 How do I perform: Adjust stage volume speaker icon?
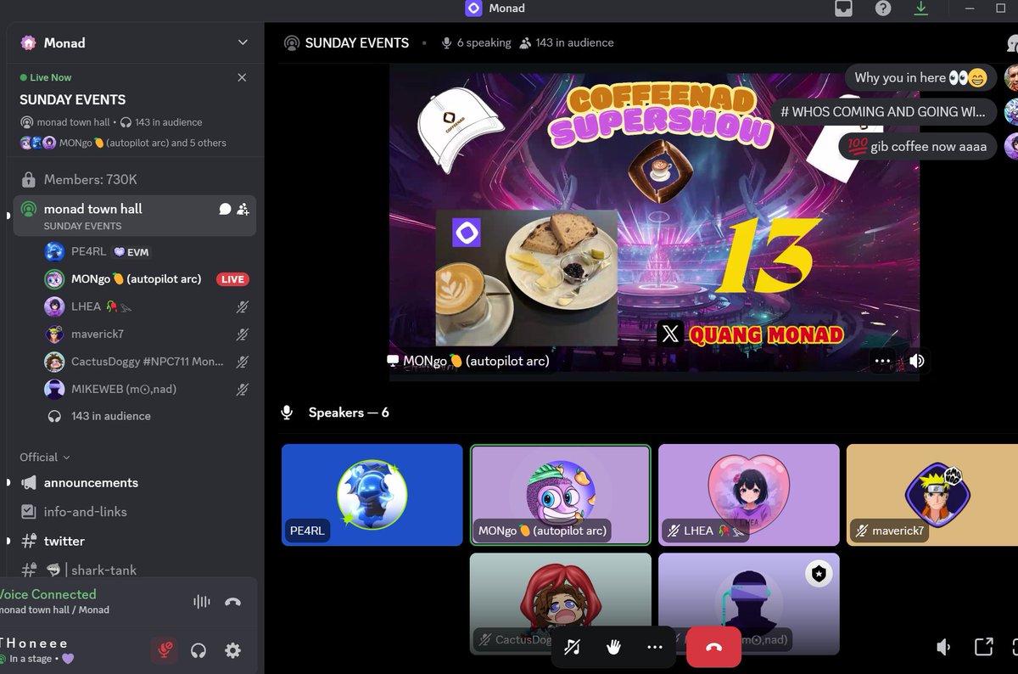[x=943, y=648]
